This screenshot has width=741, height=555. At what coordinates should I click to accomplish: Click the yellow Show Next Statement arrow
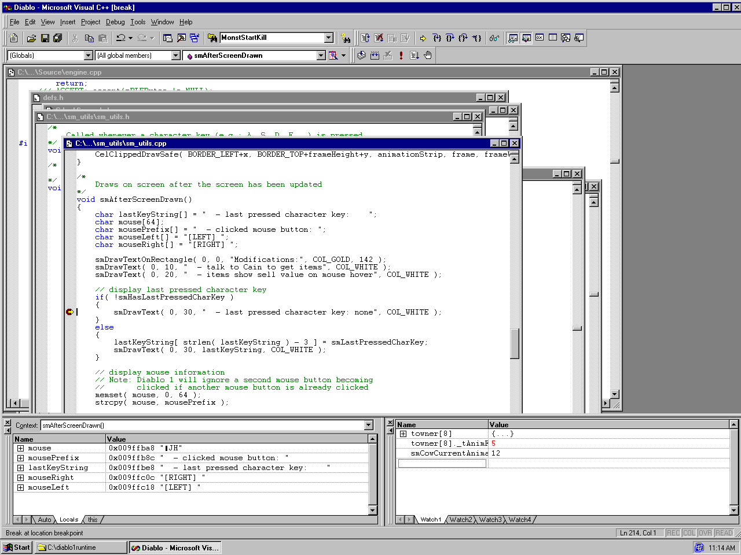pyautogui.click(x=423, y=38)
